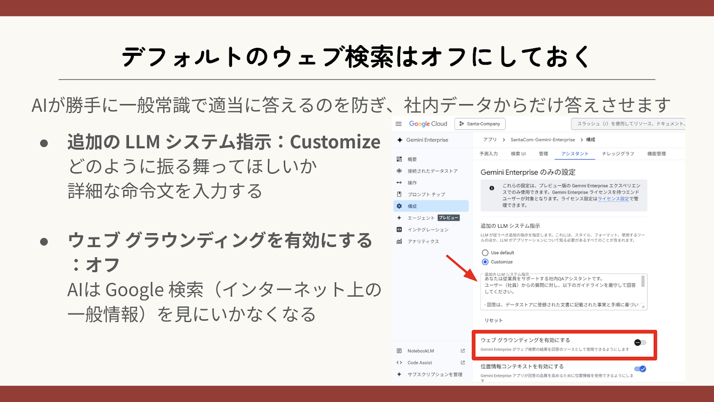Click the 構成 gear icon
The image size is (714, 402).
399,206
